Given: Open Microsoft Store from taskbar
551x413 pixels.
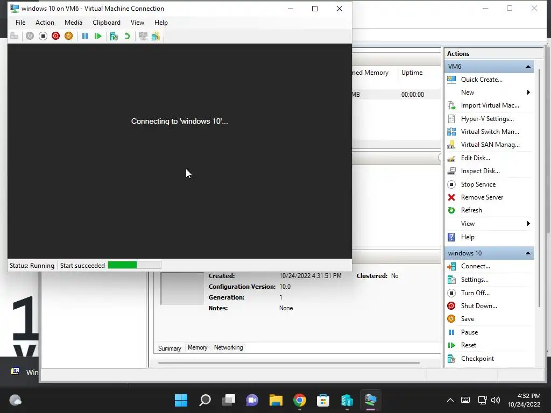Looking at the screenshot, I should click(x=323, y=400).
